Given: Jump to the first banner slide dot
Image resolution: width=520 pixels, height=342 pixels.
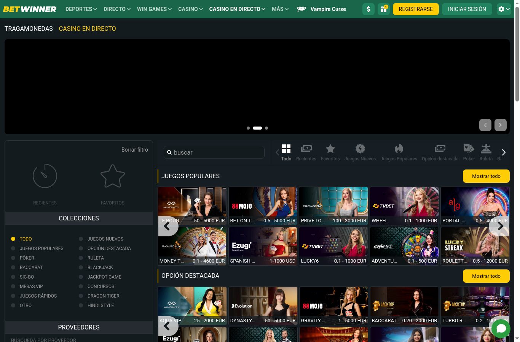Looking at the screenshot, I should (248, 128).
